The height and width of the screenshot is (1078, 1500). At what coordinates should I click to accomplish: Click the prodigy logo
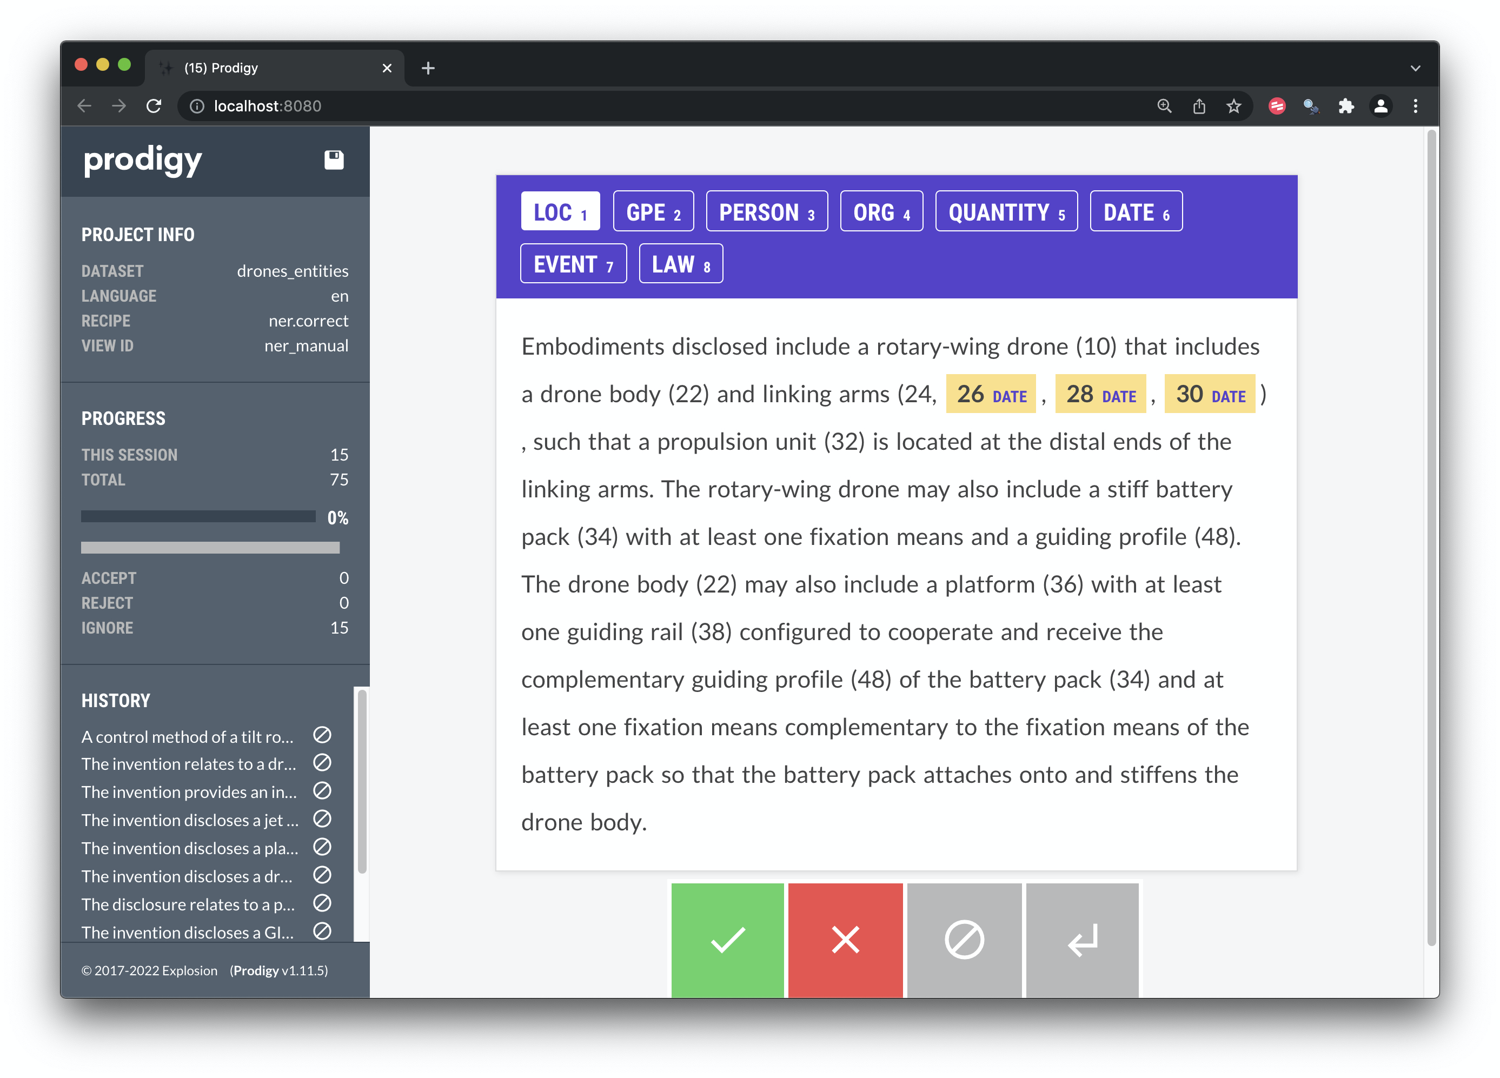[142, 161]
